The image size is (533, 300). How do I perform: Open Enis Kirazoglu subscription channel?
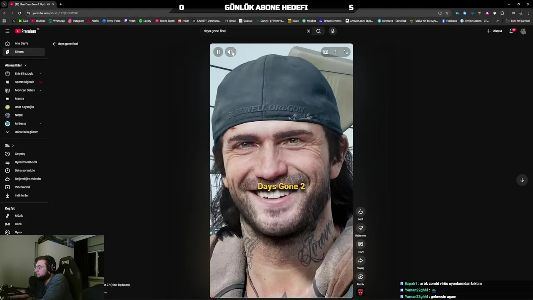pos(23,74)
